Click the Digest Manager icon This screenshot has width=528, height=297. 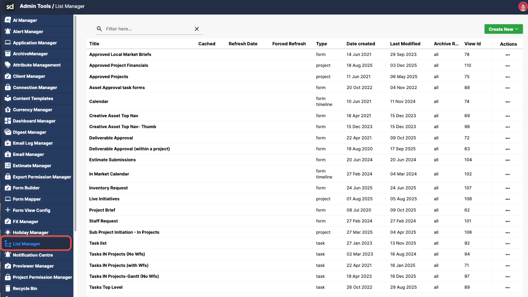point(8,132)
